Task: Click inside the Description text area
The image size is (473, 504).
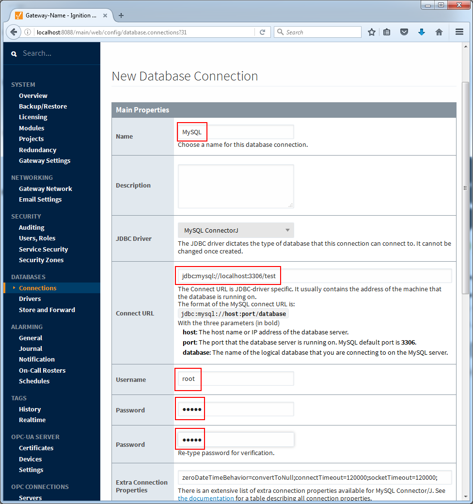Action: click(x=236, y=186)
